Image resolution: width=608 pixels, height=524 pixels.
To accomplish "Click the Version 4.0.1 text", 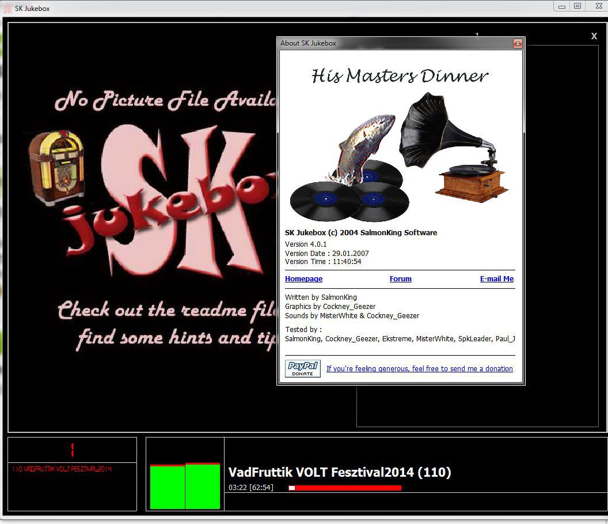I will [306, 244].
